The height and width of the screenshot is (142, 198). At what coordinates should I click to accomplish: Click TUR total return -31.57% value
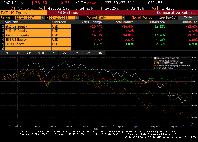pos(128,31)
